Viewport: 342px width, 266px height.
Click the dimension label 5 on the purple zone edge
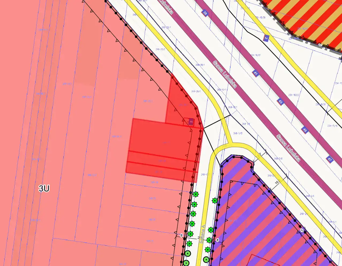pos(302,230)
